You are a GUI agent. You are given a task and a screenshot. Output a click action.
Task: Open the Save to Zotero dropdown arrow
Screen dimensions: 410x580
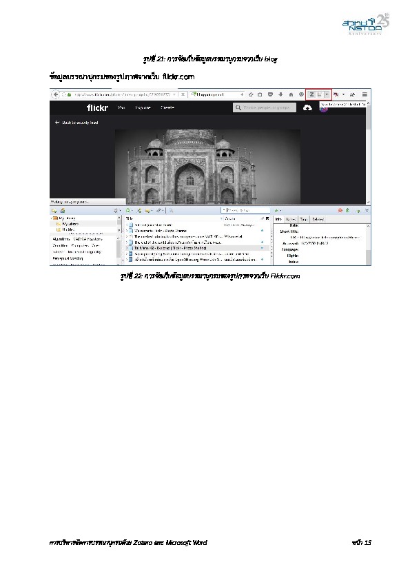click(327, 94)
